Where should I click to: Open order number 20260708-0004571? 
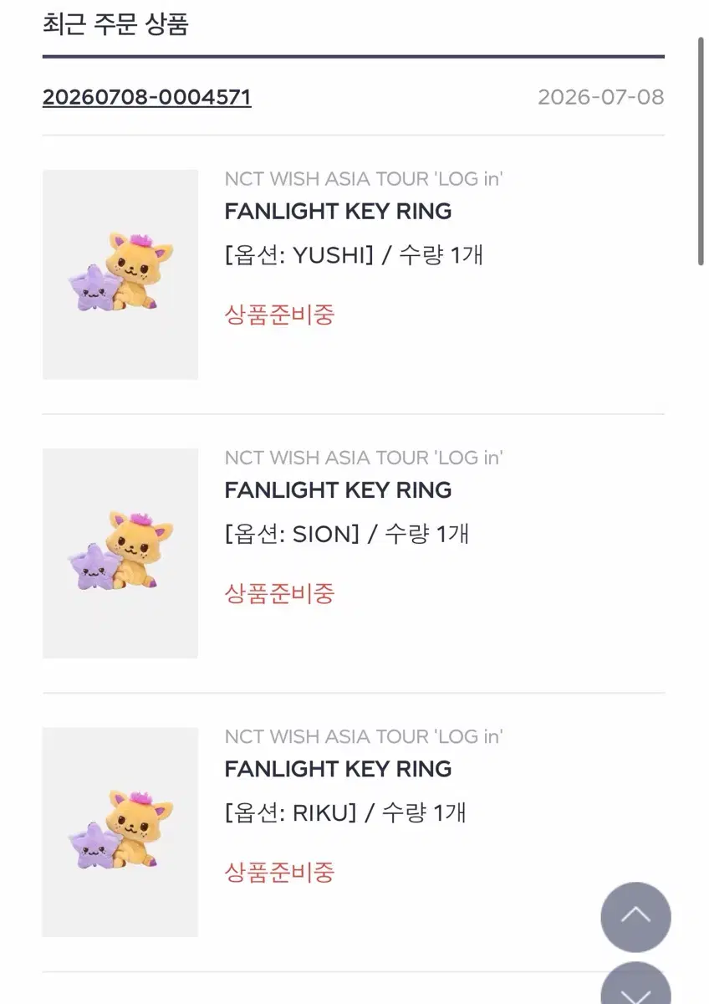[x=146, y=97]
